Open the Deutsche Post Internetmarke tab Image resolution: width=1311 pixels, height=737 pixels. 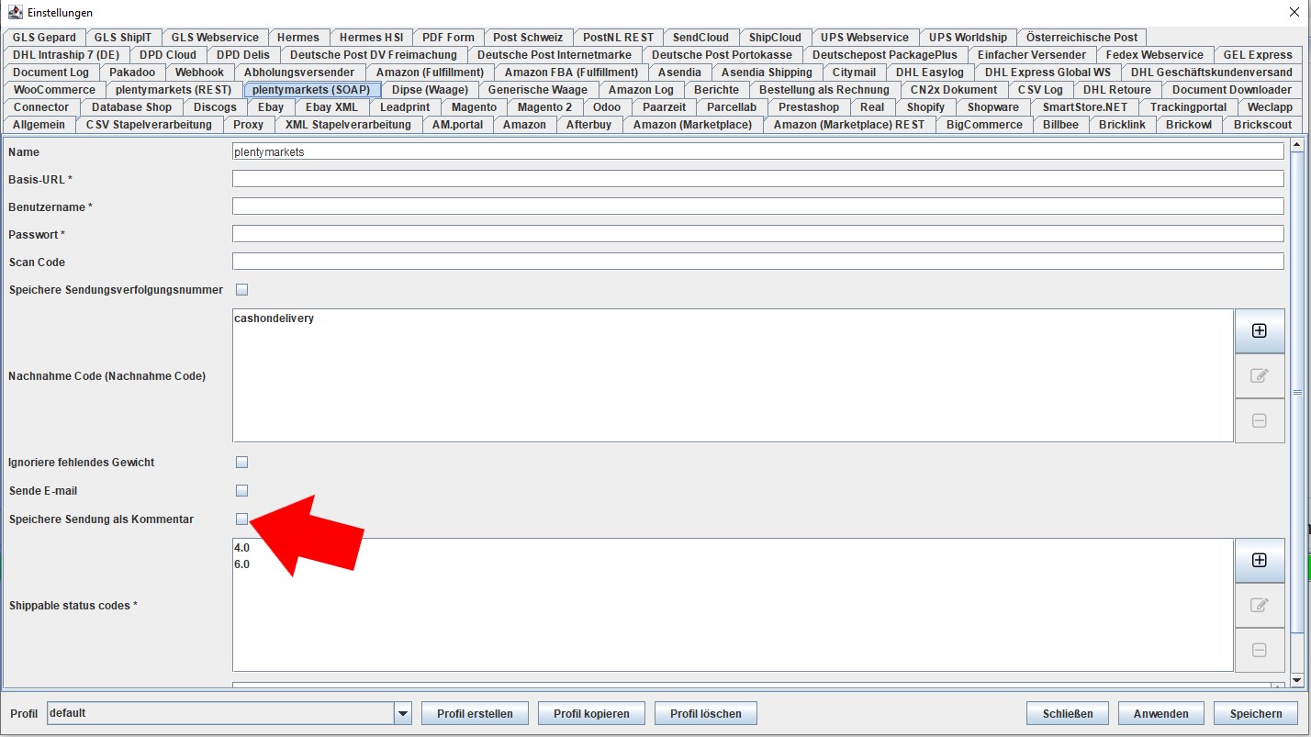(x=555, y=55)
